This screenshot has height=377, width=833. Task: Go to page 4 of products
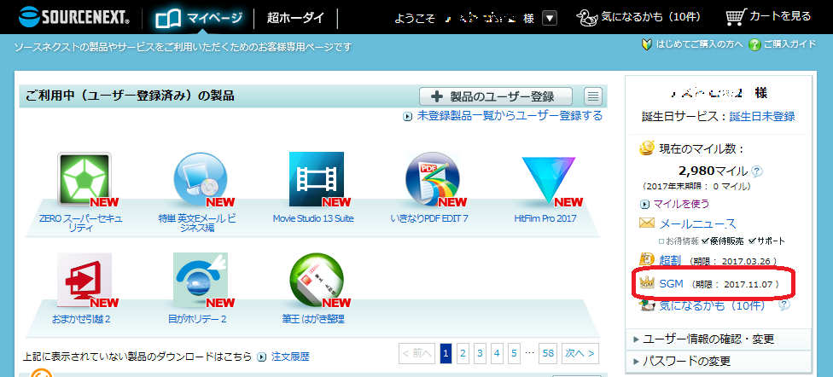coord(498,353)
